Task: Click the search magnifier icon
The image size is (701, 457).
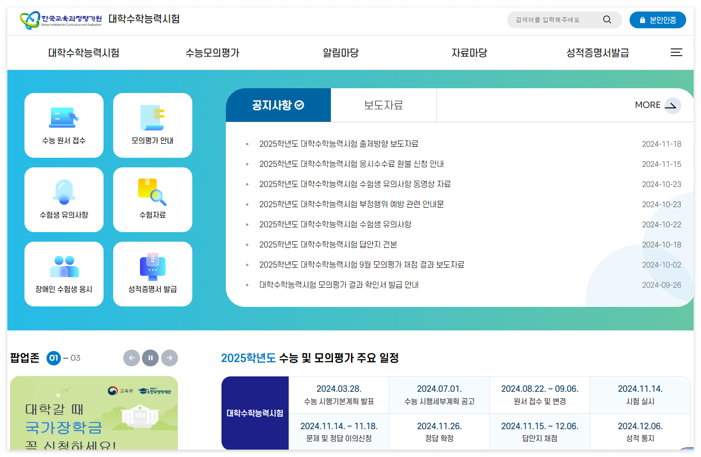Action: [607, 20]
